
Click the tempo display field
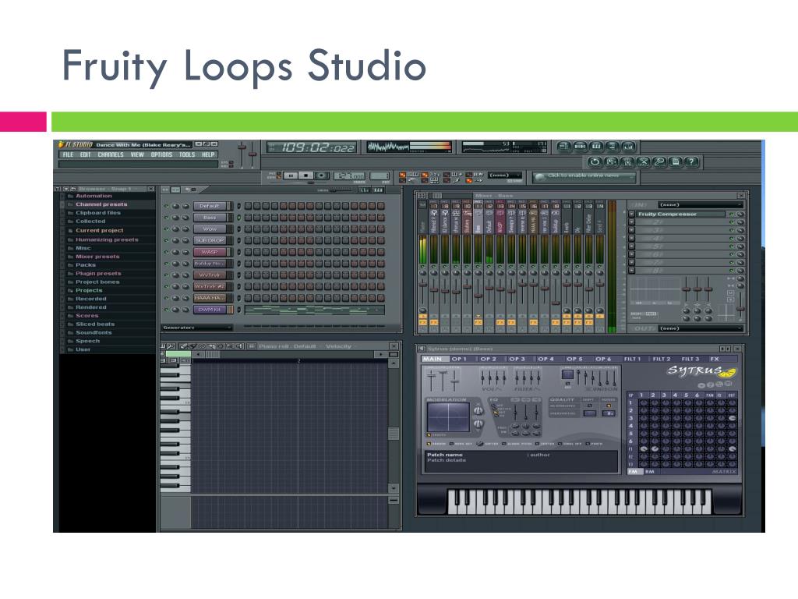349,175
